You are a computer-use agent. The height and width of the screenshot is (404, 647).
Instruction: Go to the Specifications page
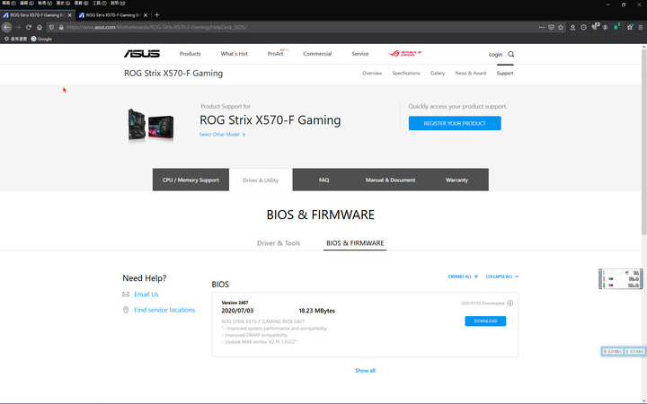[406, 73]
